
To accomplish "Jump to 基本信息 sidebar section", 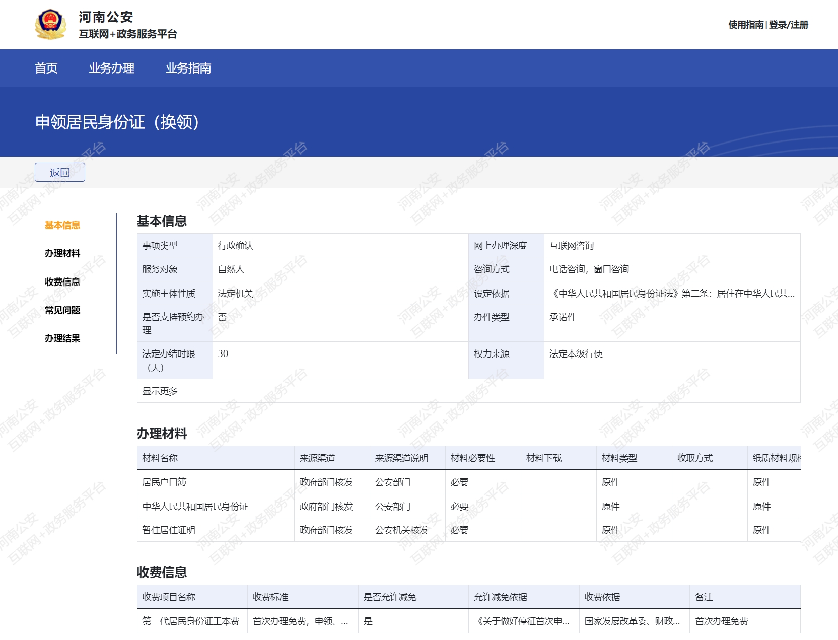I will tap(62, 225).
